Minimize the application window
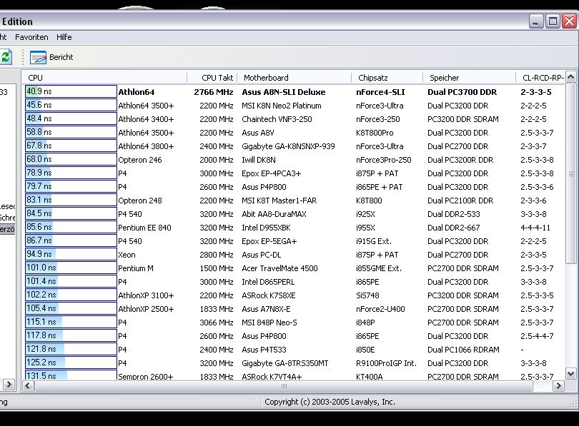 pyautogui.click(x=535, y=21)
